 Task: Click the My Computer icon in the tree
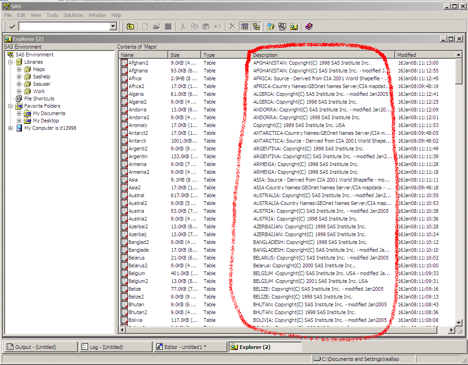pyautogui.click(x=19, y=128)
